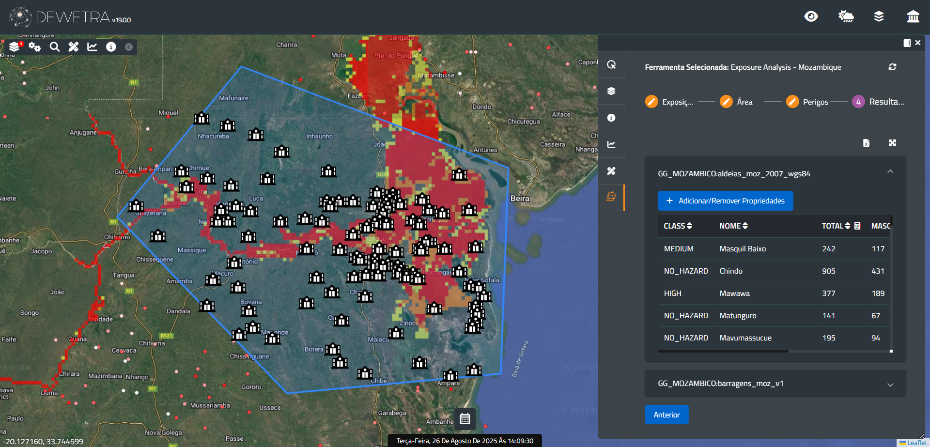Toggle the side panel dock layout
This screenshot has width=930, height=447.
tap(907, 43)
